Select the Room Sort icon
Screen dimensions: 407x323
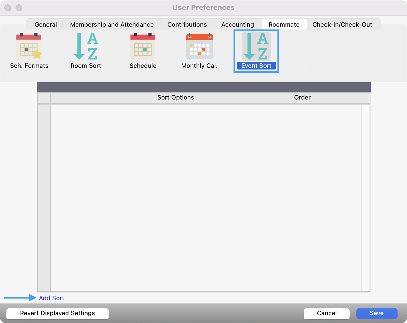pos(86,46)
